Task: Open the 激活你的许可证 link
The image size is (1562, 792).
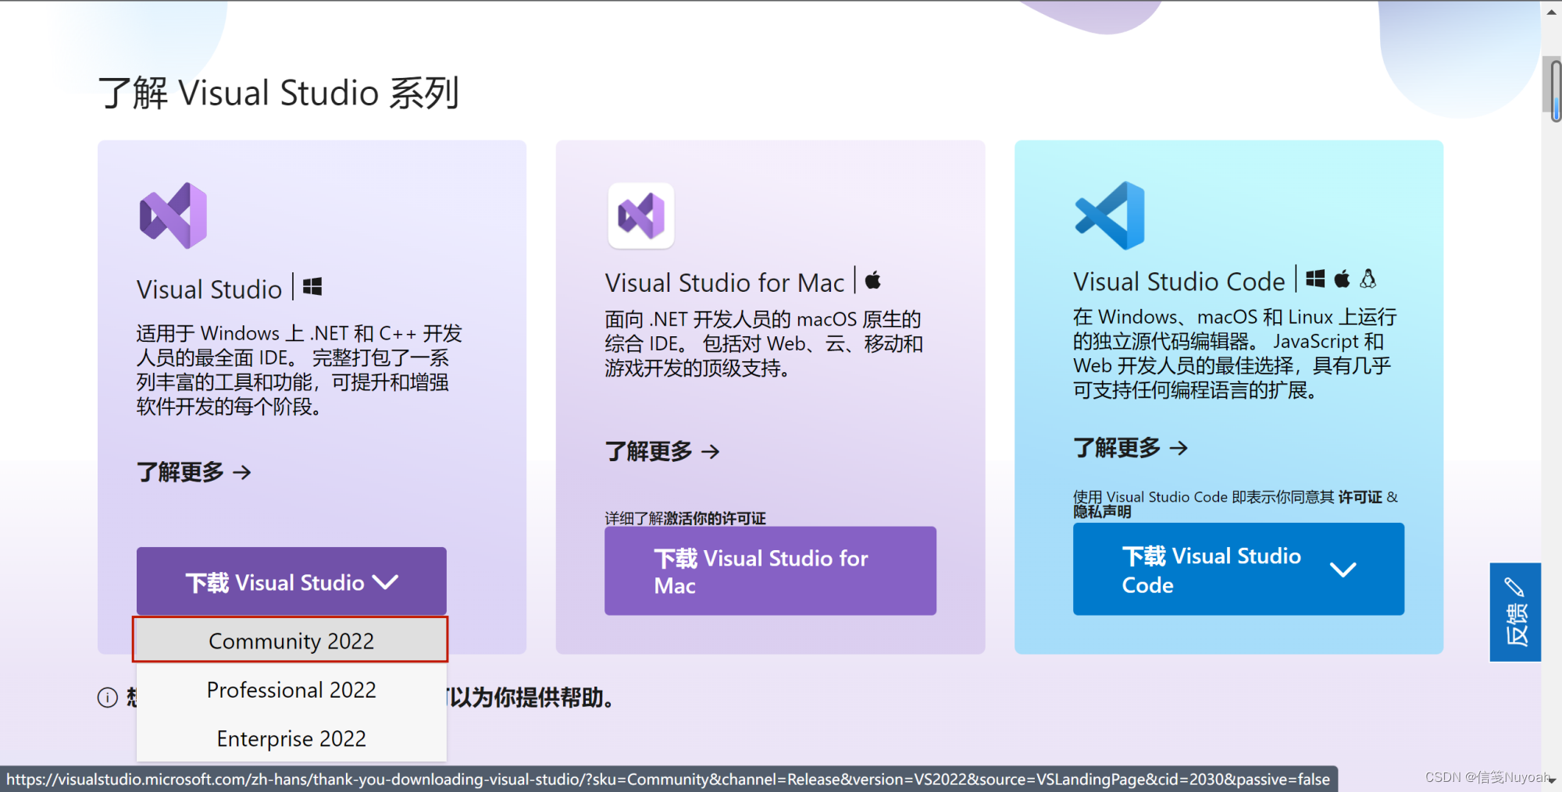Action: point(715,518)
